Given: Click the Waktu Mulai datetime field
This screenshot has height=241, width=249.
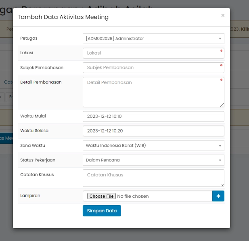Looking at the screenshot, I should coord(153,117).
